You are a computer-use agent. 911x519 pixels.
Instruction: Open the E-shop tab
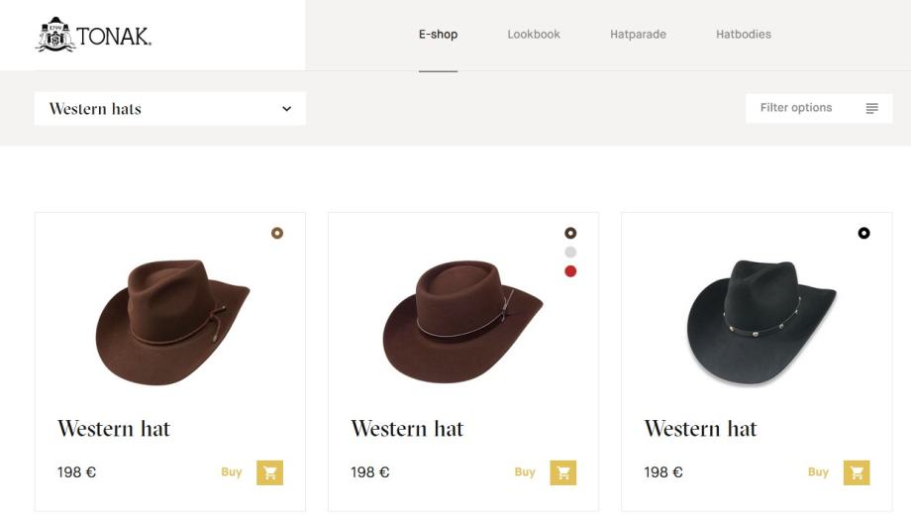(x=438, y=35)
